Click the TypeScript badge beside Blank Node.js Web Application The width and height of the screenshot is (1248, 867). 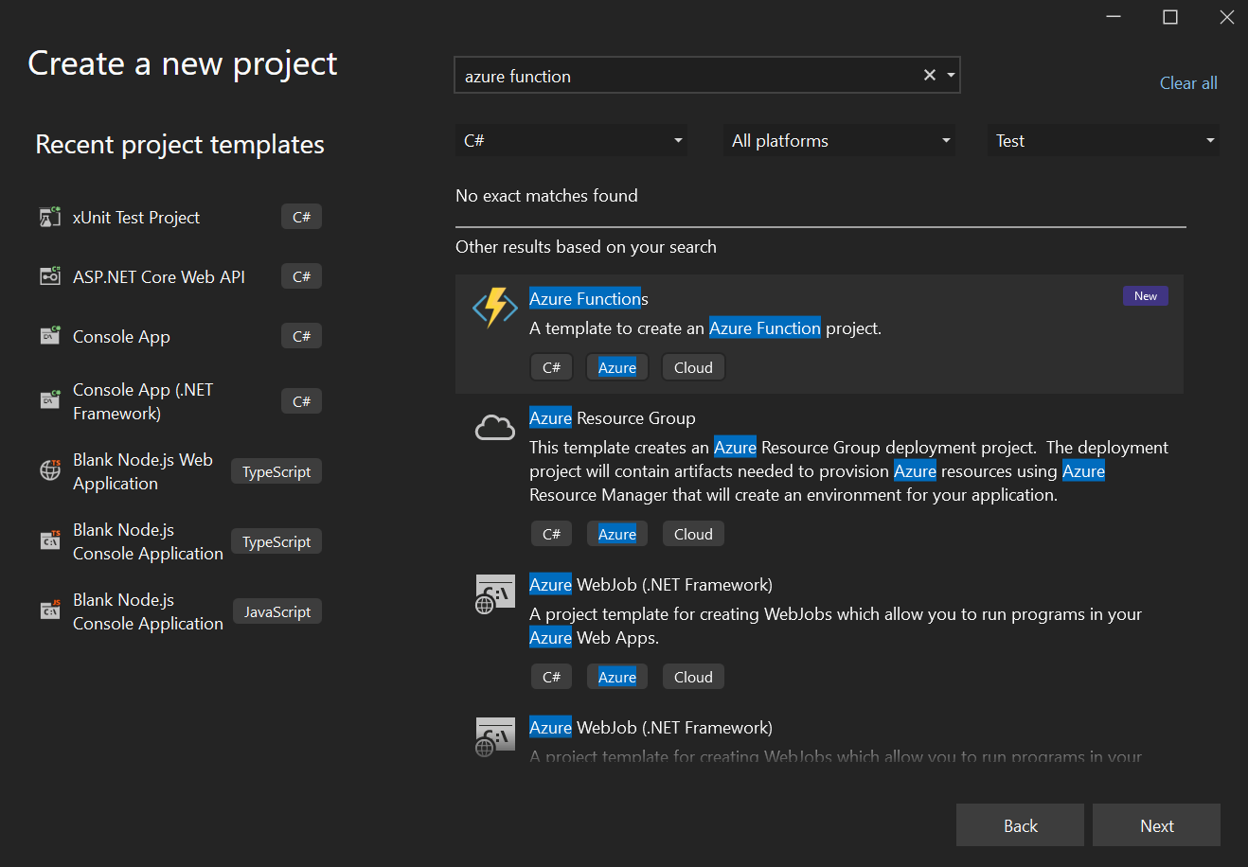tap(276, 471)
